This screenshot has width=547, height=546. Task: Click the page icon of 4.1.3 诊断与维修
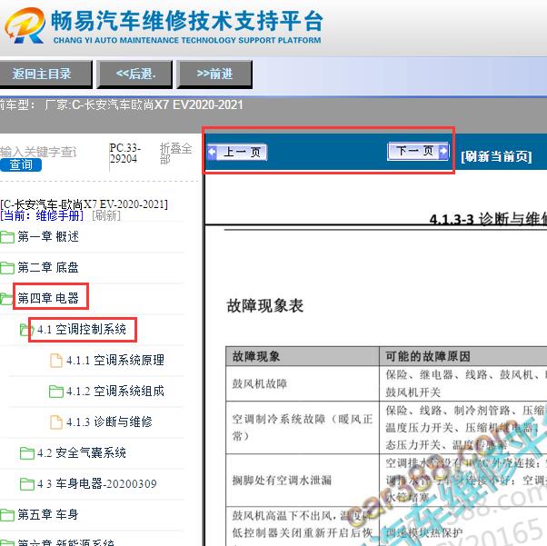point(56,422)
